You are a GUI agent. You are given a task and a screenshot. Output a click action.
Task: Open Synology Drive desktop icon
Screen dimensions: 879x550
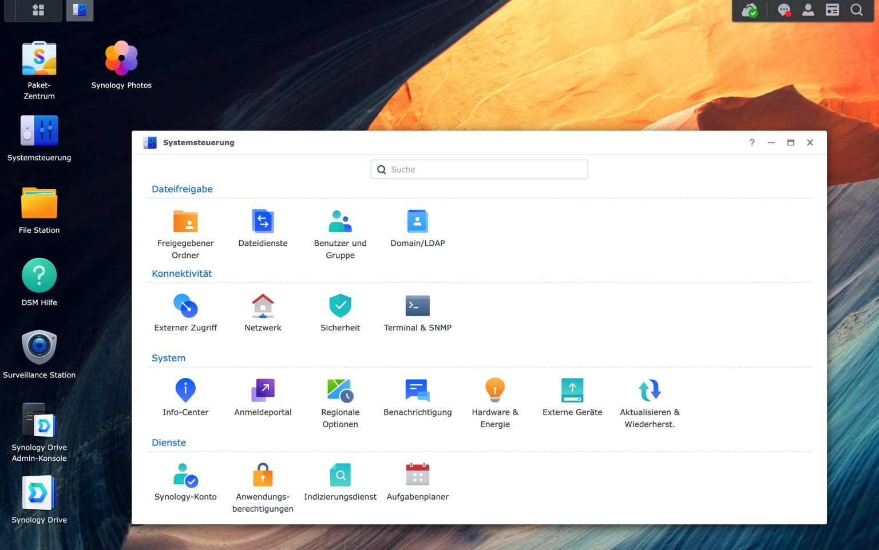[39, 500]
